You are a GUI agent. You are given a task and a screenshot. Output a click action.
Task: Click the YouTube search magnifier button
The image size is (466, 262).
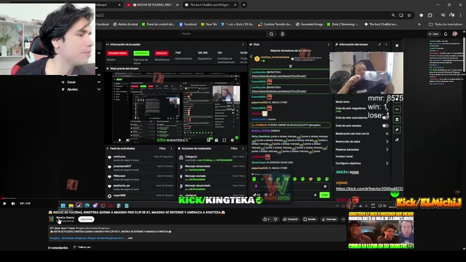click(x=271, y=34)
